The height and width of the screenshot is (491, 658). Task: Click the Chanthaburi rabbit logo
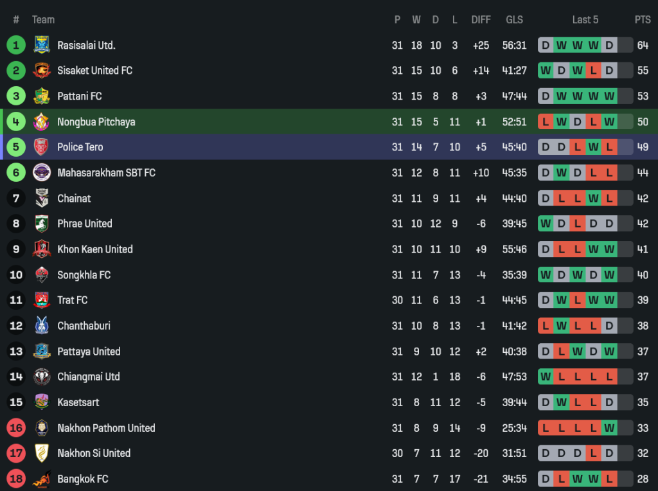(x=42, y=326)
